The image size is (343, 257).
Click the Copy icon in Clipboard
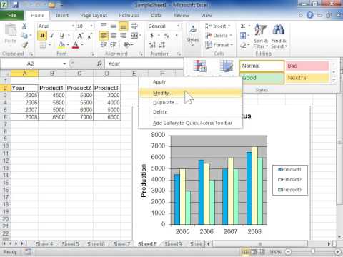[24, 36]
